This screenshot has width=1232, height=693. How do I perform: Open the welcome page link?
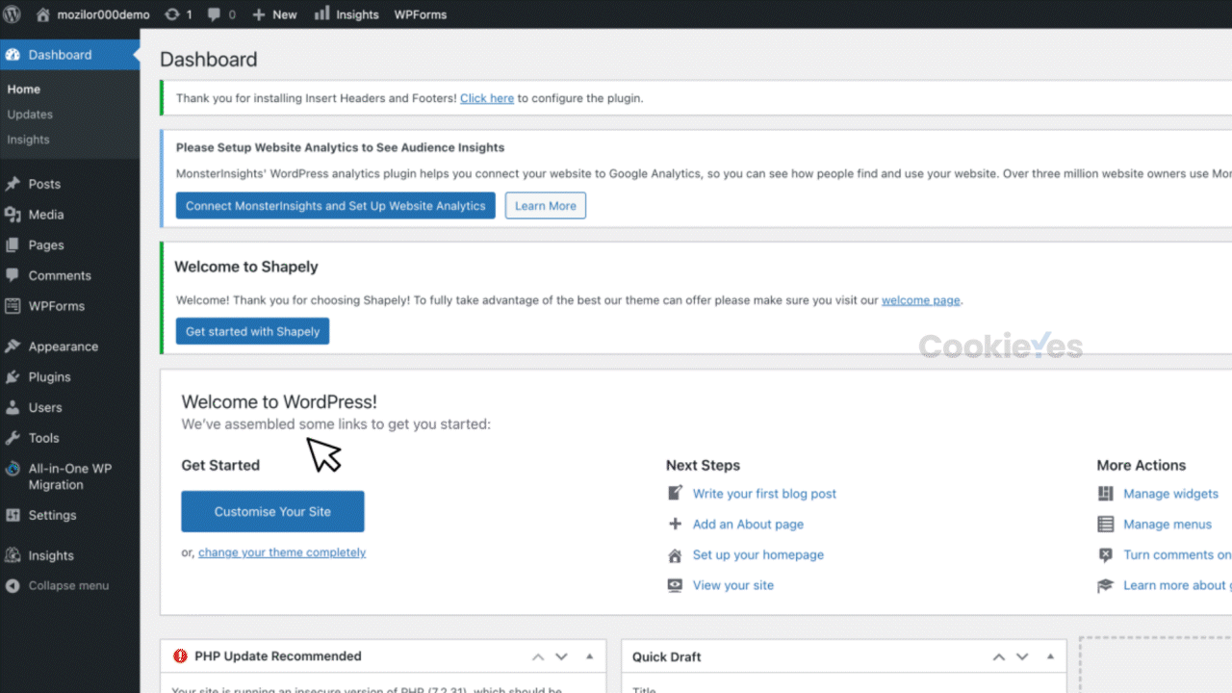[920, 300]
